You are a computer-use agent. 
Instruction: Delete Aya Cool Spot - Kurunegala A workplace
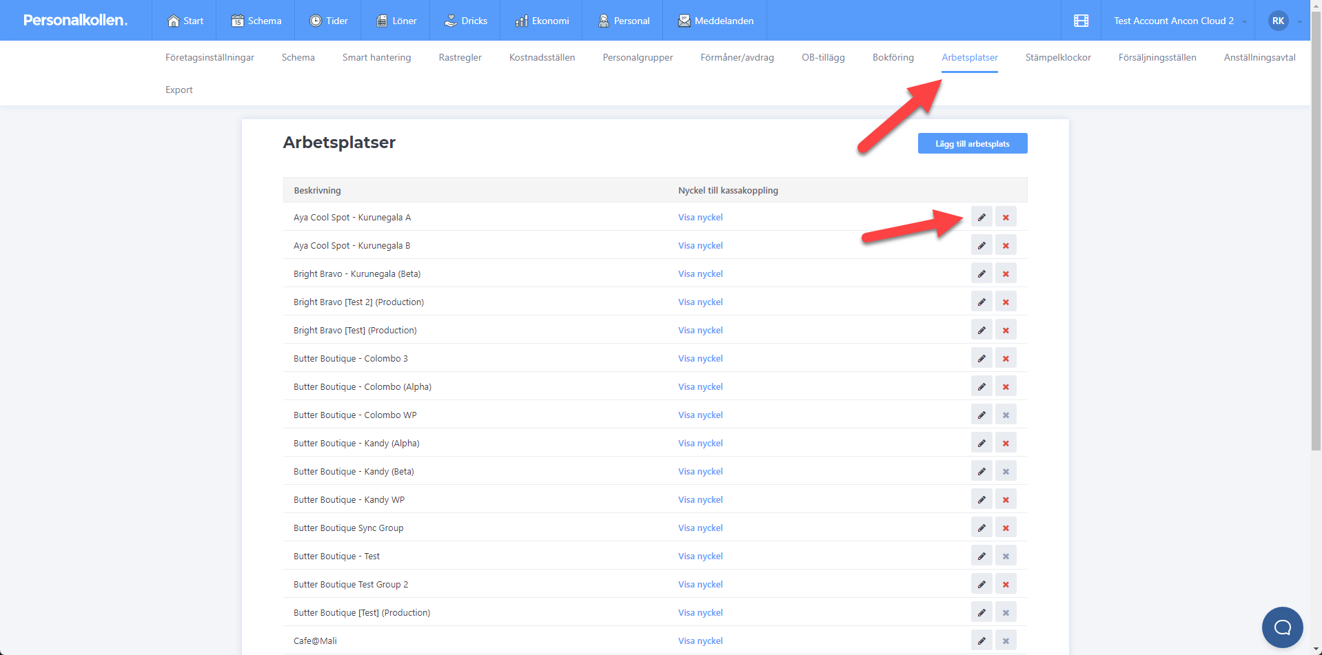click(1006, 217)
